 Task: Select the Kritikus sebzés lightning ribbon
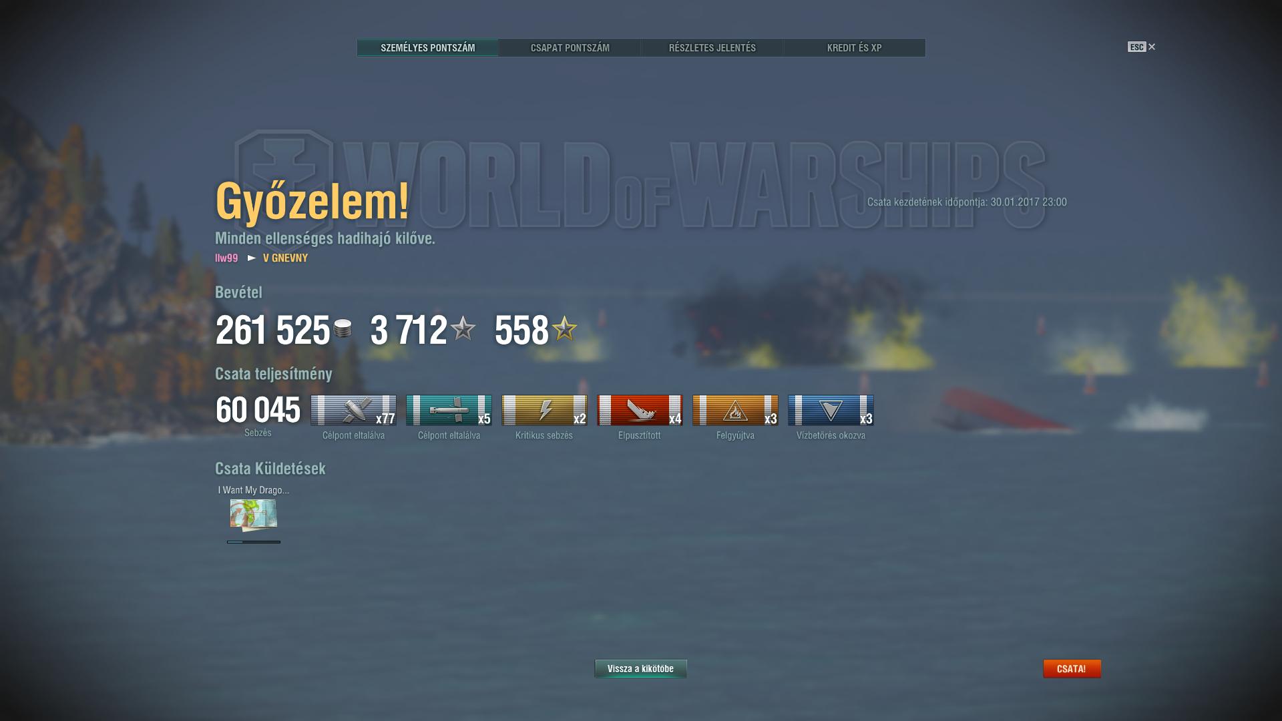coord(544,410)
